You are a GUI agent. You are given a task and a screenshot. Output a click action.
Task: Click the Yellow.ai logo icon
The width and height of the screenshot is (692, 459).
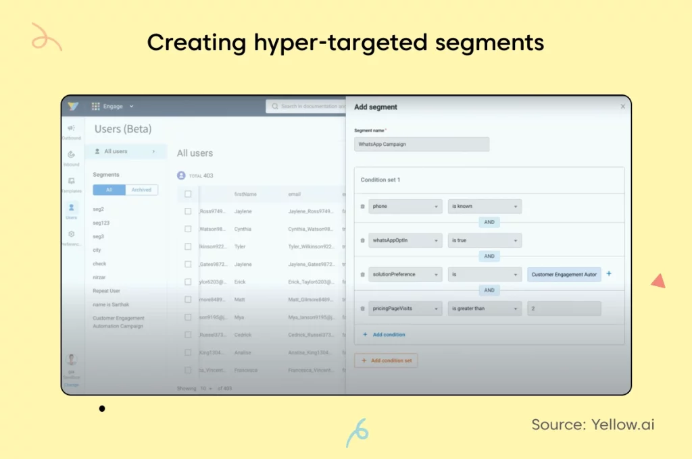[73, 106]
